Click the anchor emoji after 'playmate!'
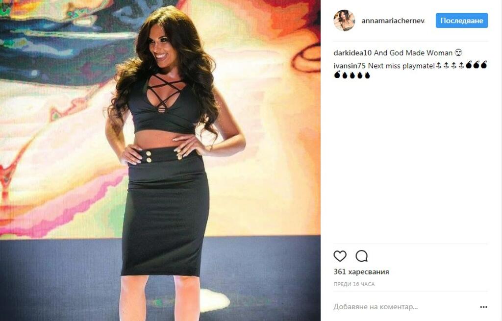Viewport: 502px width, 321px height. click(439, 66)
